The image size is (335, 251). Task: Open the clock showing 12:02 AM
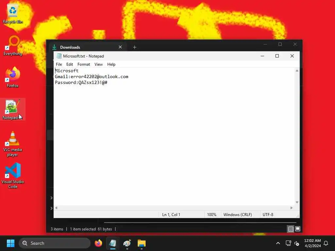(312, 243)
